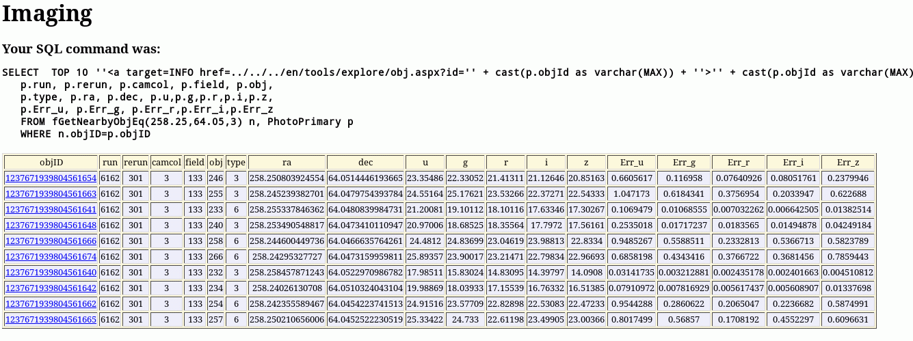Click the obj column header
Screen dimensions: 913x341
tap(216, 162)
